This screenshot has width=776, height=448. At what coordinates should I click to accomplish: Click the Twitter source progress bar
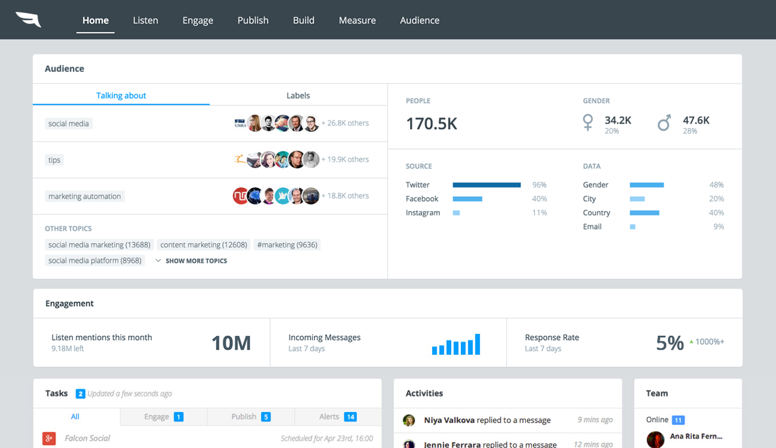point(486,185)
